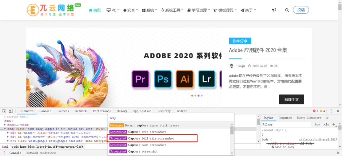Image resolution: width=342 pixels, height=156 pixels.
Task: Open the style.css?v…Grace8:1027 source link
Action: [x=318, y=139]
